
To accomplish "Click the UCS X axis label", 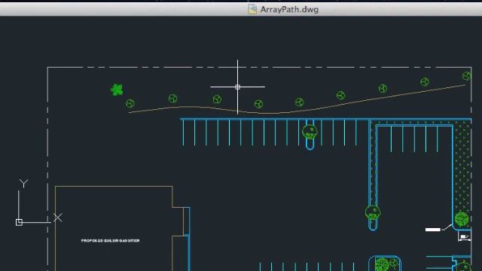I will click(57, 218).
